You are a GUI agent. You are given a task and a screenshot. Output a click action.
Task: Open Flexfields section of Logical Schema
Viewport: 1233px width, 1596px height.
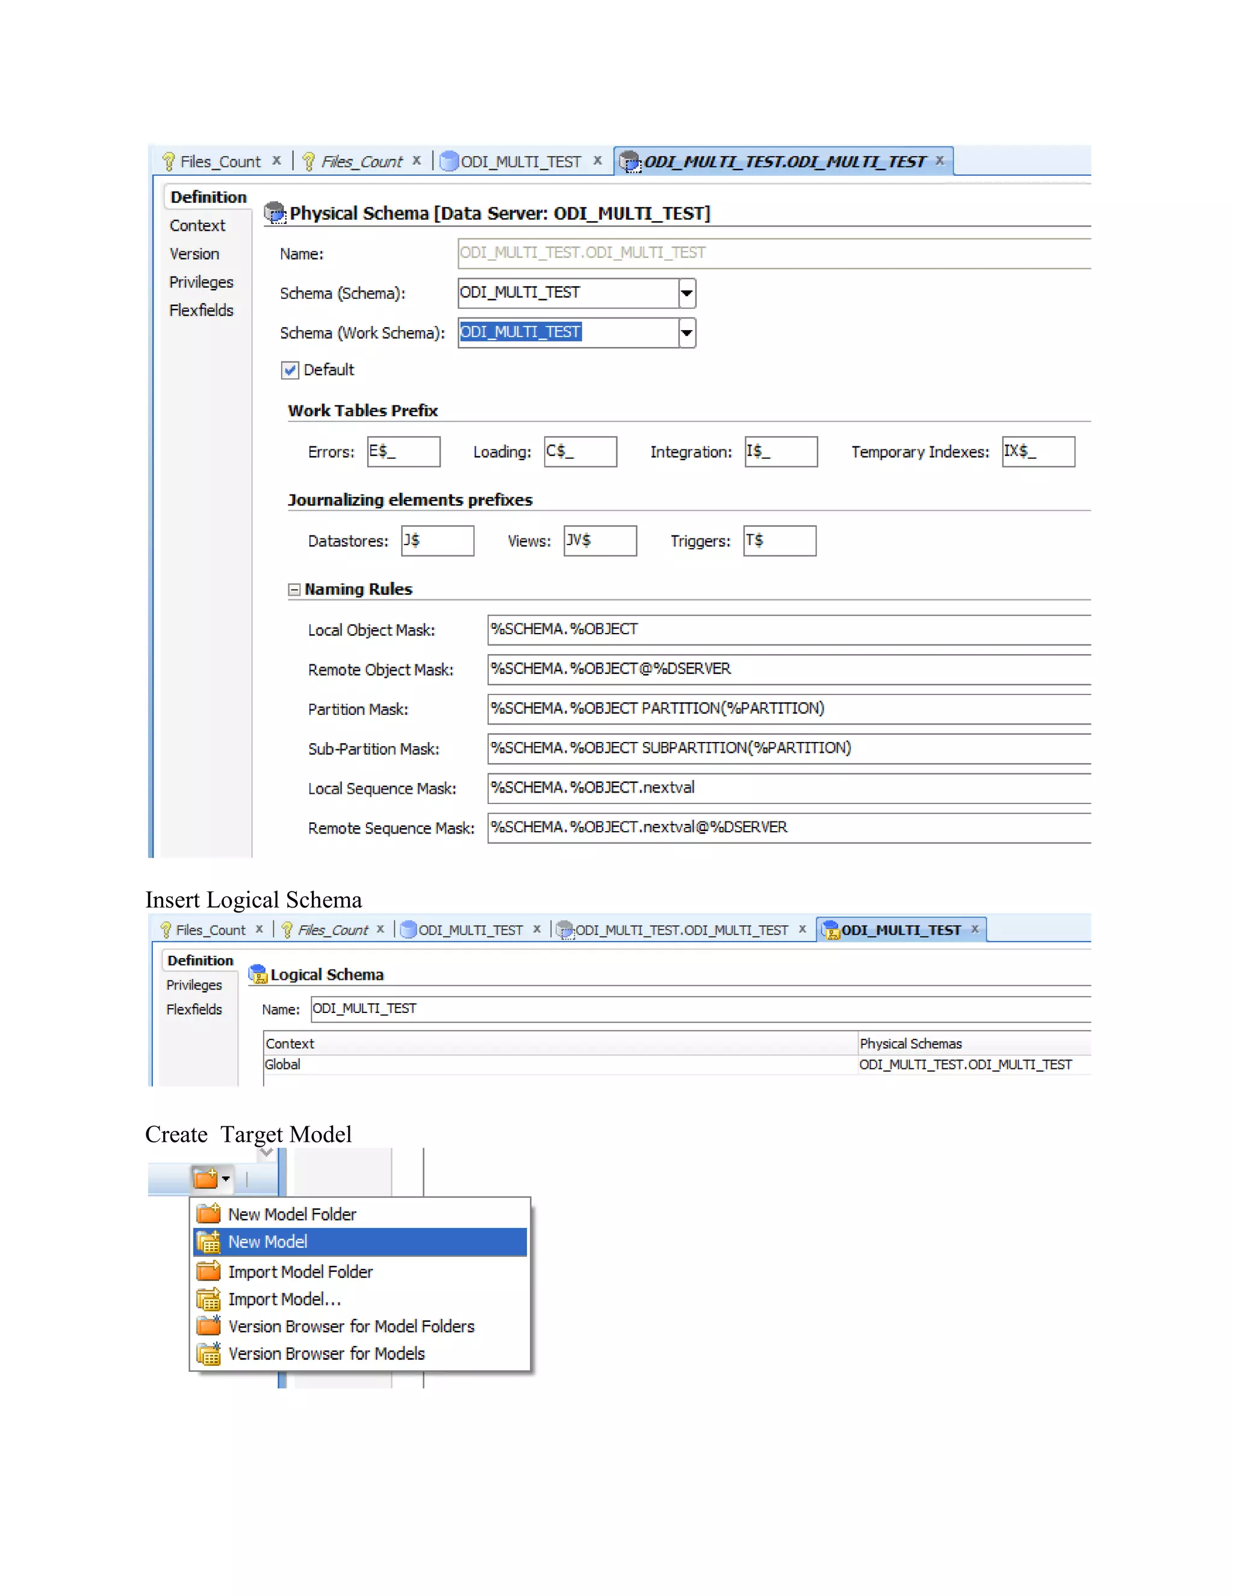pyautogui.click(x=194, y=1010)
